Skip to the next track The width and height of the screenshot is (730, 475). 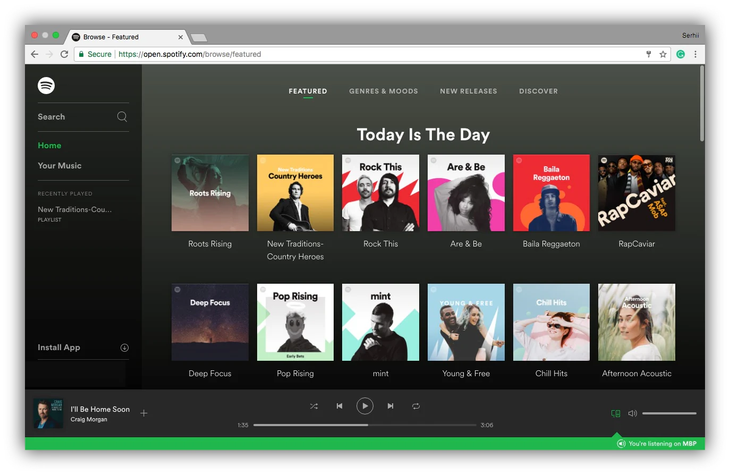click(x=391, y=406)
